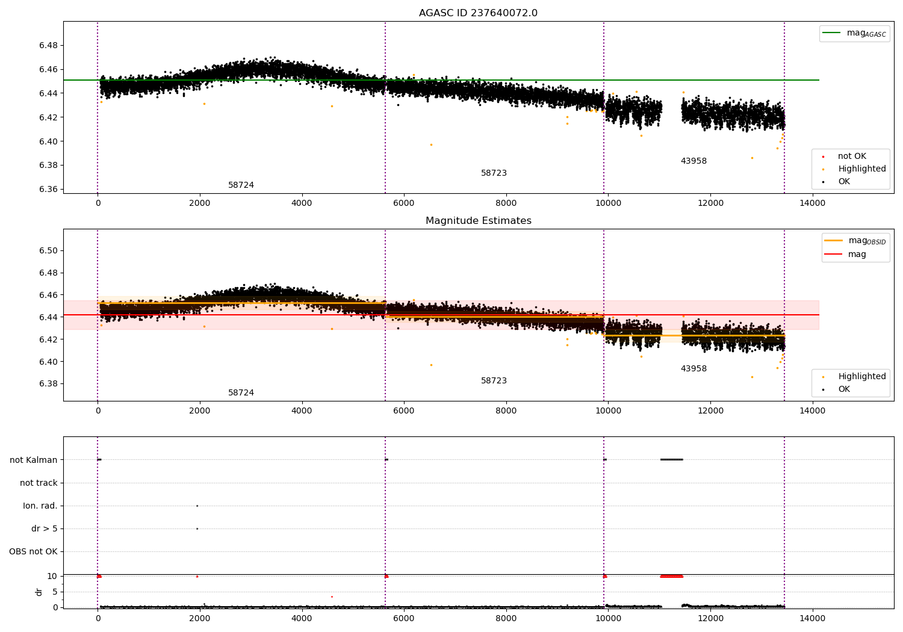903x632 pixels.
Task: Click the 'dr > 5' flag point near 2000
Action: pyautogui.click(x=197, y=528)
